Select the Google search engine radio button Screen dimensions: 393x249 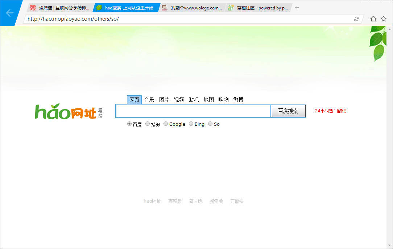pyautogui.click(x=166, y=124)
